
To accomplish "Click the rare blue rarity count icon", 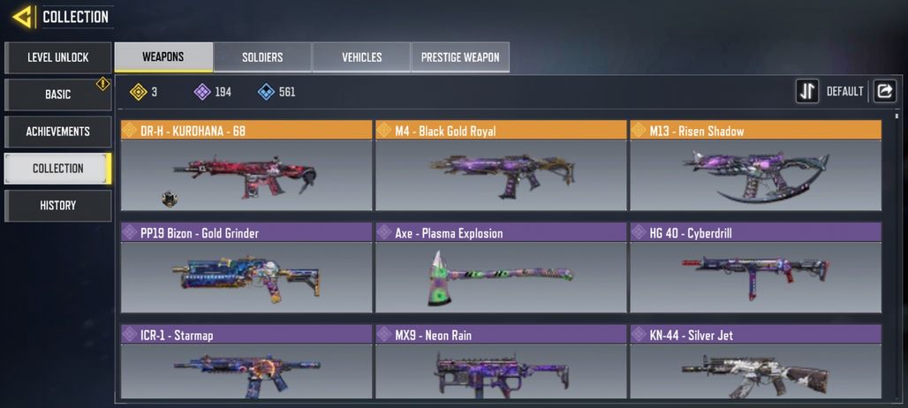I will (266, 92).
